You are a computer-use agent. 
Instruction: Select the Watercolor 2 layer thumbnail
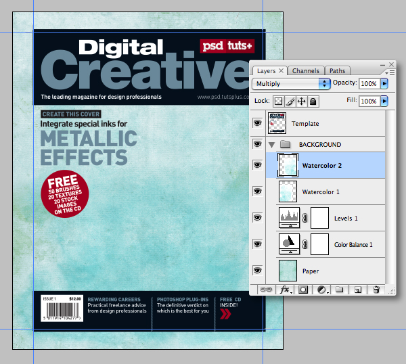click(x=288, y=165)
